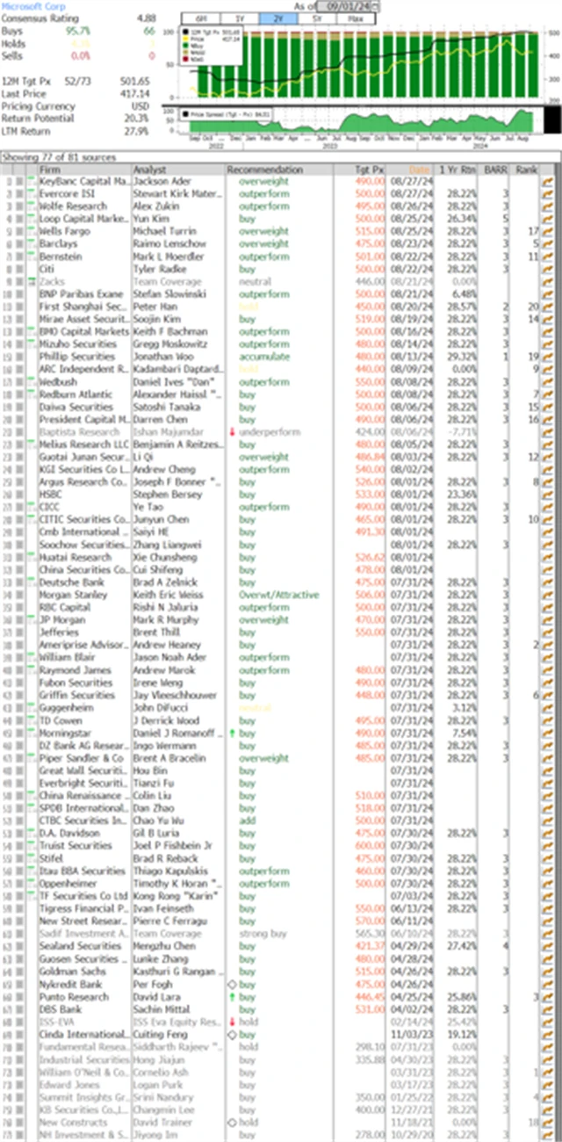
Task: Open chart icon for Deutsche Bank row
Action: pyautogui.click(x=549, y=582)
